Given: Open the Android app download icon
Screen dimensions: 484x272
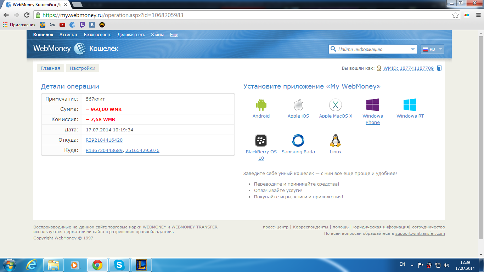Looking at the screenshot, I should point(261,105).
